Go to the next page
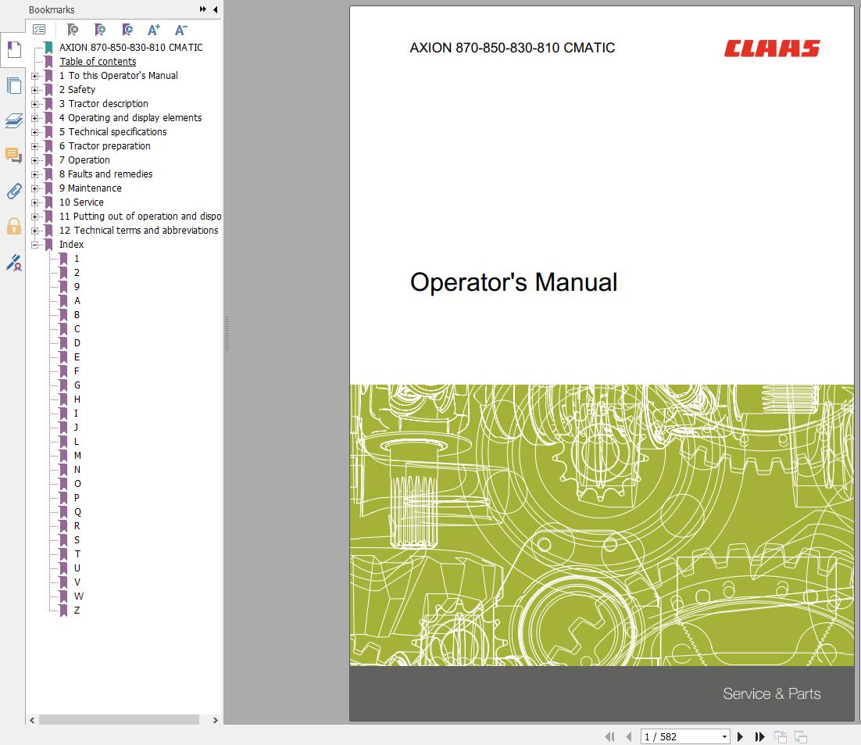861x745 pixels. click(741, 736)
